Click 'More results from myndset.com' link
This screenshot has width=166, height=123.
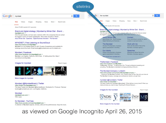(x=112, y=57)
